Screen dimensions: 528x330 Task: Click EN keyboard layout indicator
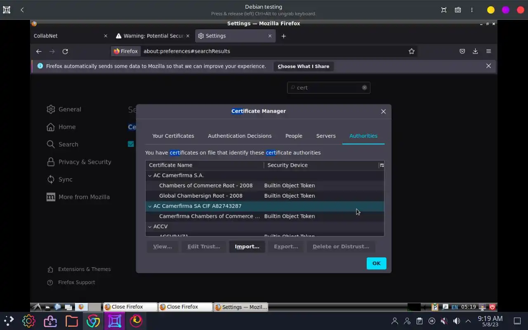pyautogui.click(x=455, y=307)
